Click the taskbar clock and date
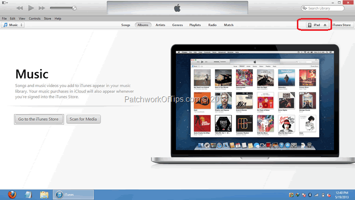This screenshot has height=200, width=355. [342, 195]
